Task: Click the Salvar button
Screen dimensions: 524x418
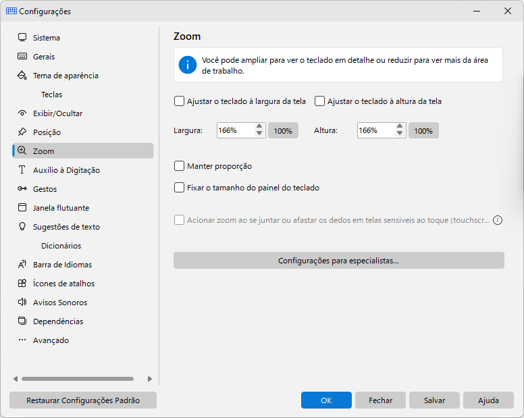Action: click(434, 400)
